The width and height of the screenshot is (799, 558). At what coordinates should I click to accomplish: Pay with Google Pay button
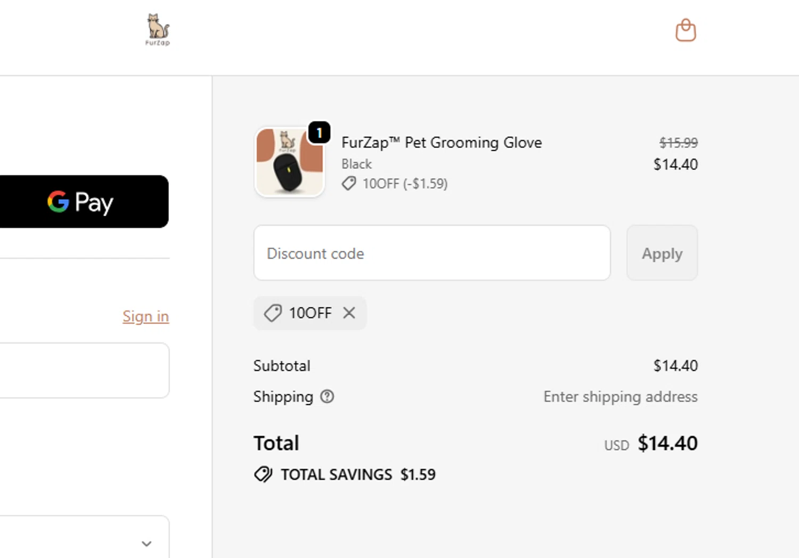click(84, 202)
